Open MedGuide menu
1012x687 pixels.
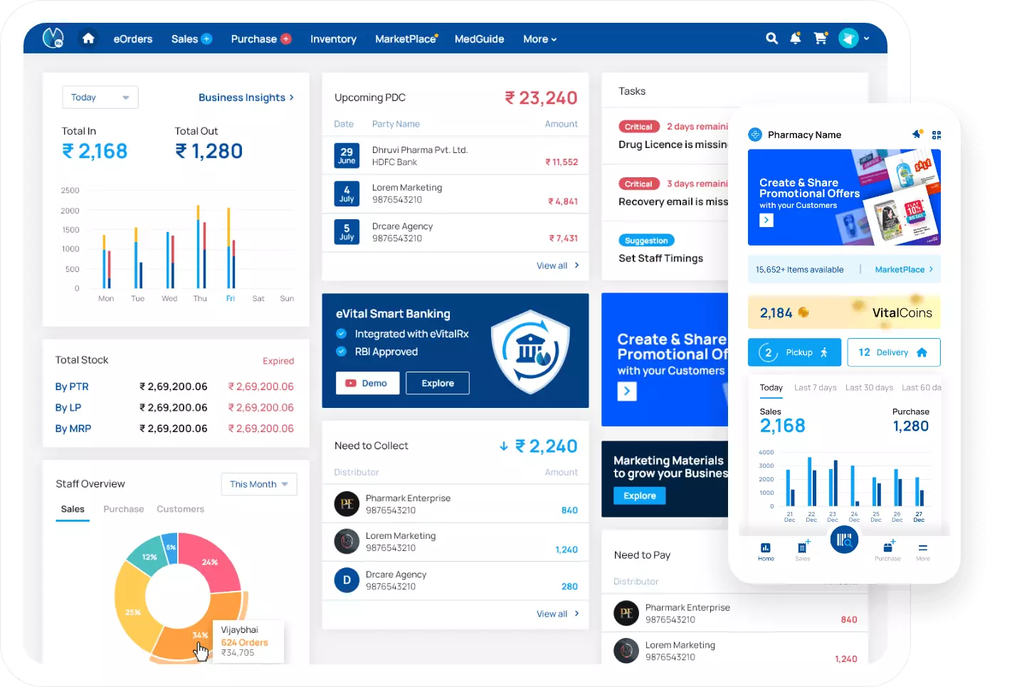pos(480,39)
